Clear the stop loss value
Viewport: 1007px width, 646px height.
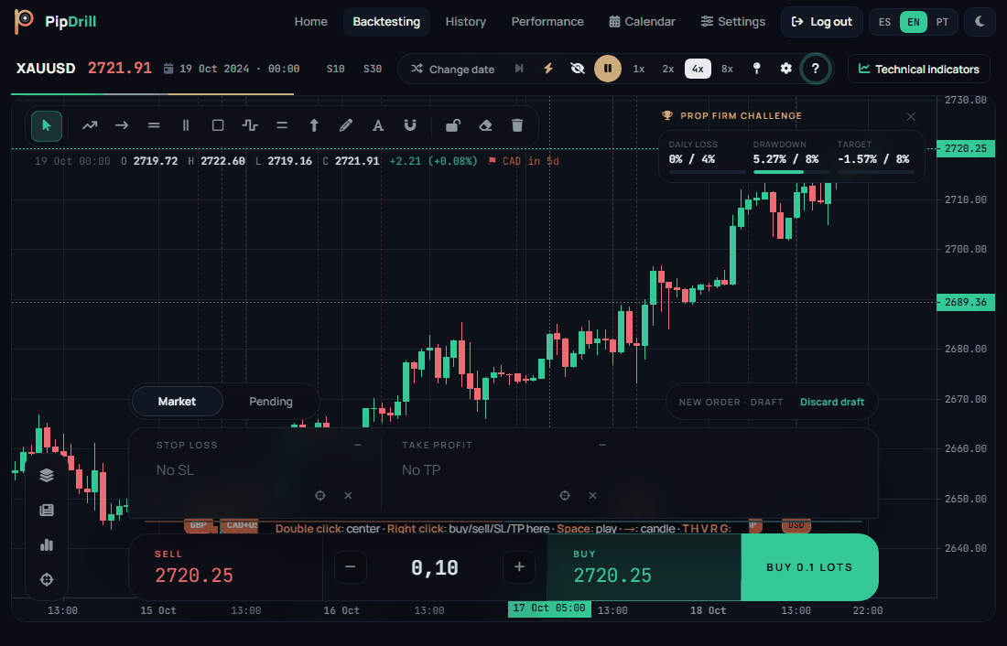coord(348,495)
